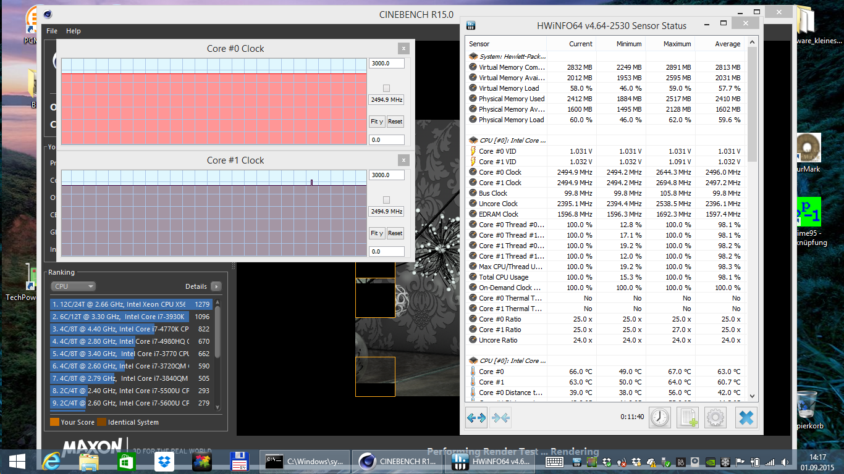Launch Internet Explorer from the taskbar
This screenshot has width=844, height=474.
pyautogui.click(x=51, y=462)
